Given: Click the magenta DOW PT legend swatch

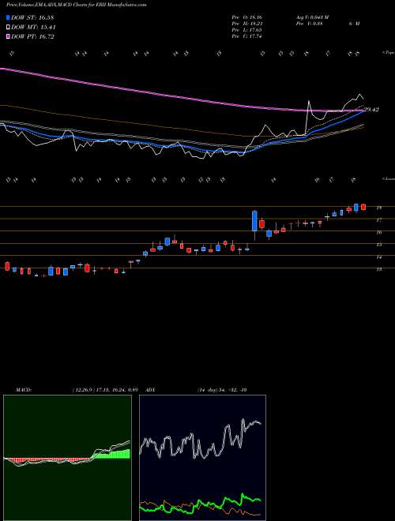Looking at the screenshot, I should click(9, 36).
